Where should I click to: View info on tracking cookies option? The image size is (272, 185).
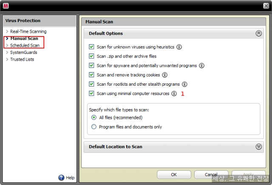pos(164,75)
